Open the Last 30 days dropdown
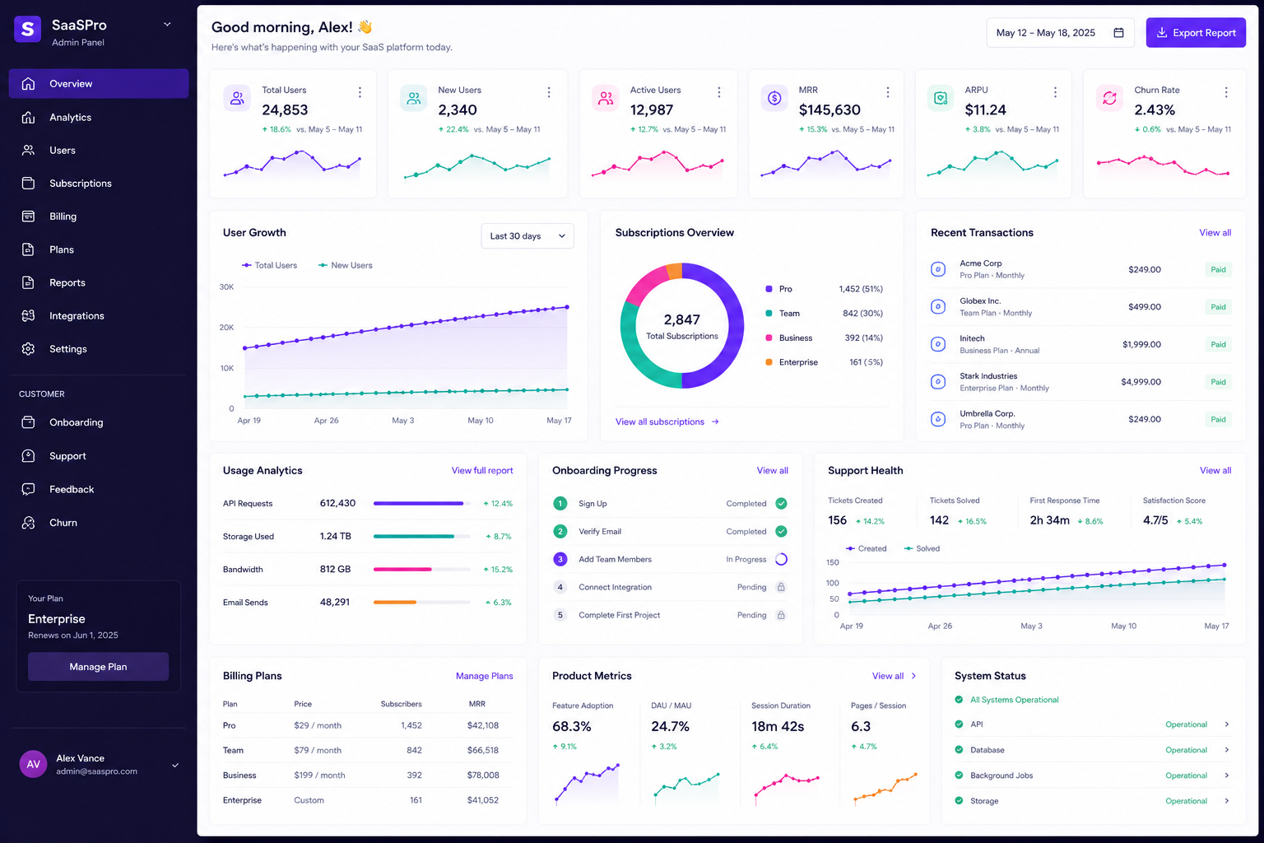1264x843 pixels. [527, 236]
